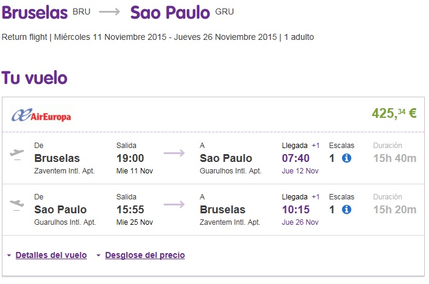Click the outbound departing plane icon

tap(17, 155)
